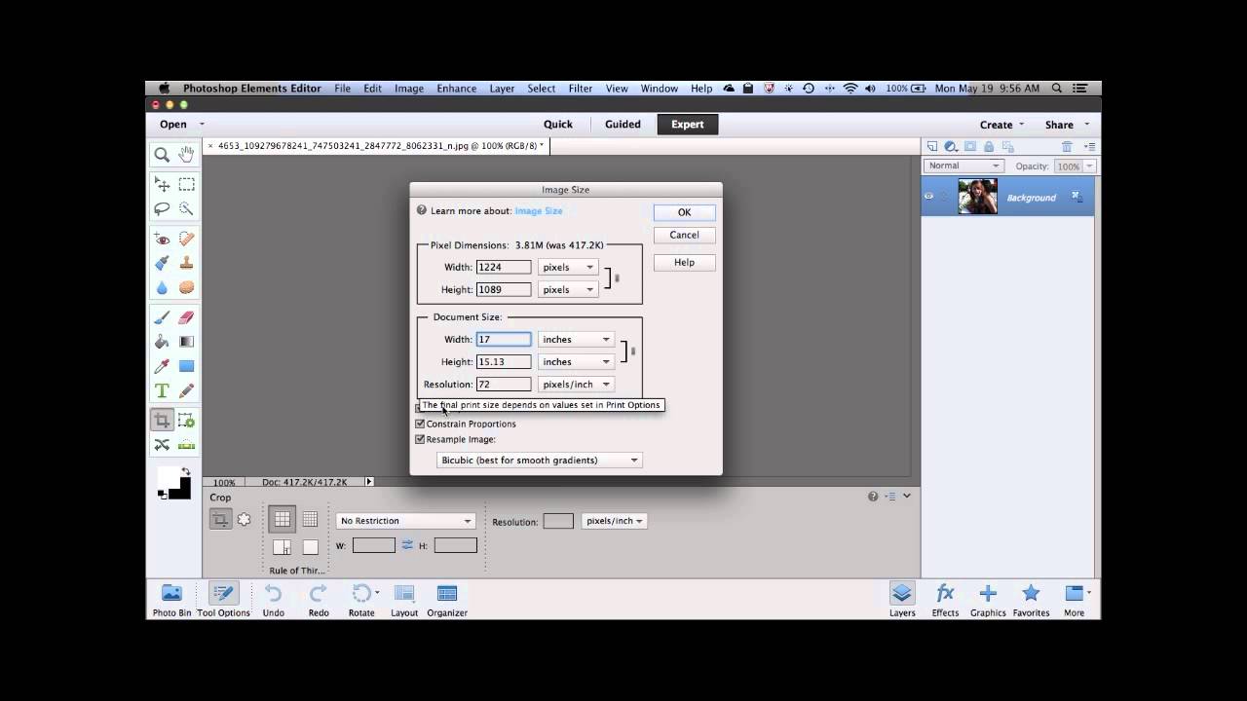Viewport: 1247px width, 701px height.
Task: Select the Zoom magnifier tool
Action: click(x=162, y=155)
